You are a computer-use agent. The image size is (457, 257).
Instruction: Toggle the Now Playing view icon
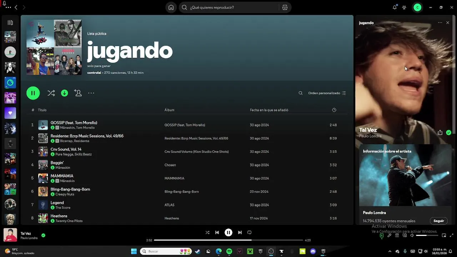[382, 235]
